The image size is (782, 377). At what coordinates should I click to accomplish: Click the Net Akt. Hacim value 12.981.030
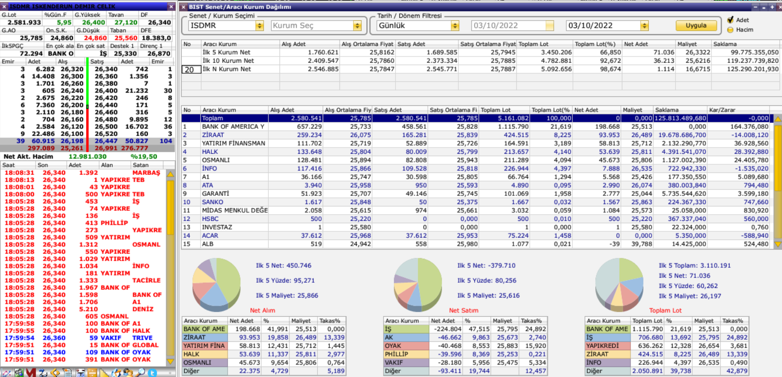(x=88, y=157)
